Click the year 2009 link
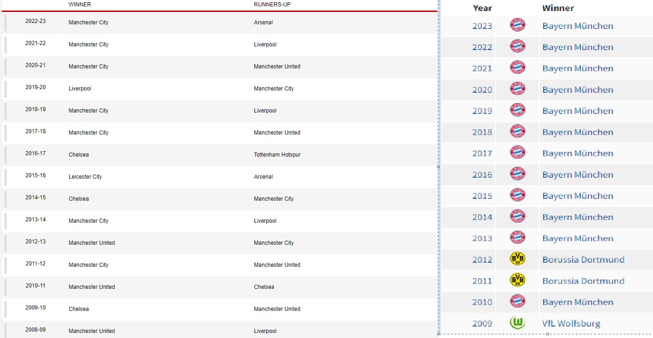 482,323
